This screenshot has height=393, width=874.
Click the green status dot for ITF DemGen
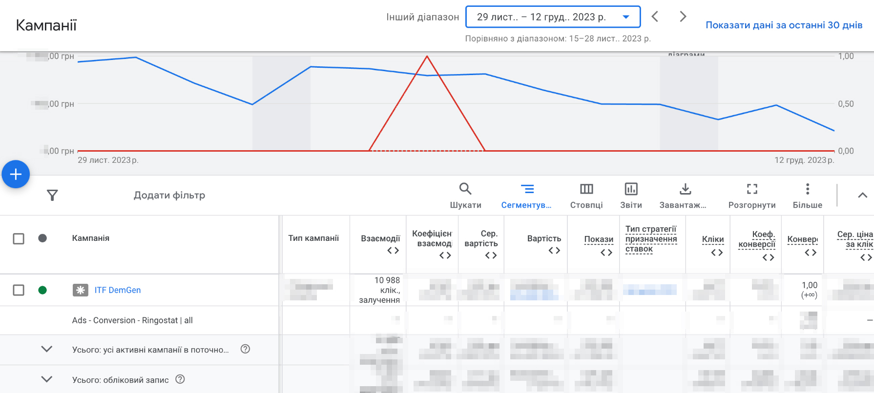(x=42, y=290)
